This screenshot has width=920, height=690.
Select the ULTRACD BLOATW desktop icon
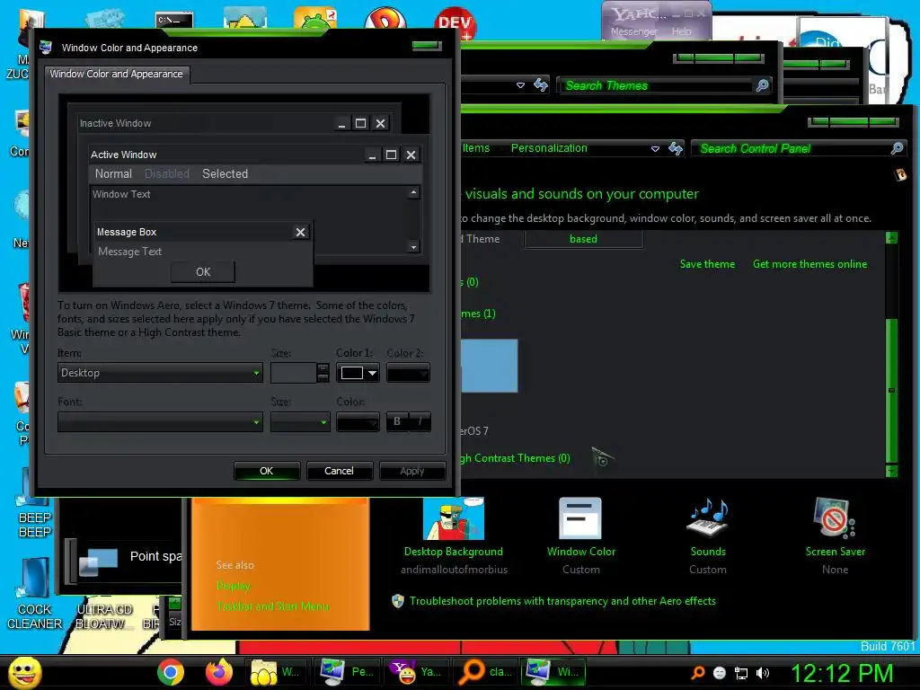[x=104, y=616]
